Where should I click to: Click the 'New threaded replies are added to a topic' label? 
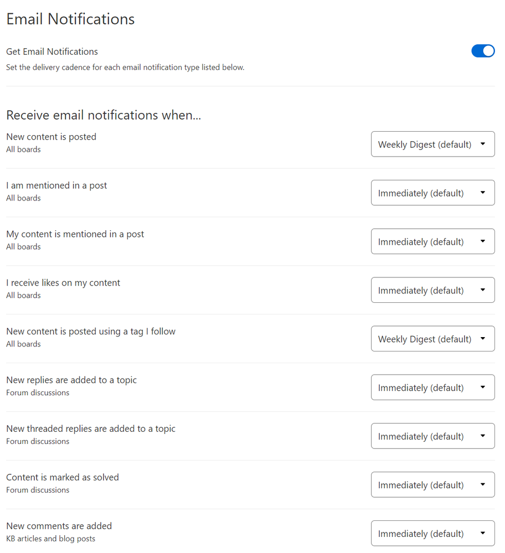click(x=91, y=429)
